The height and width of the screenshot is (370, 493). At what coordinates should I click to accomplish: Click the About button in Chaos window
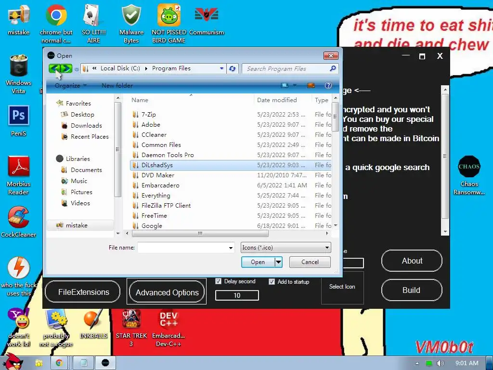[412, 261]
